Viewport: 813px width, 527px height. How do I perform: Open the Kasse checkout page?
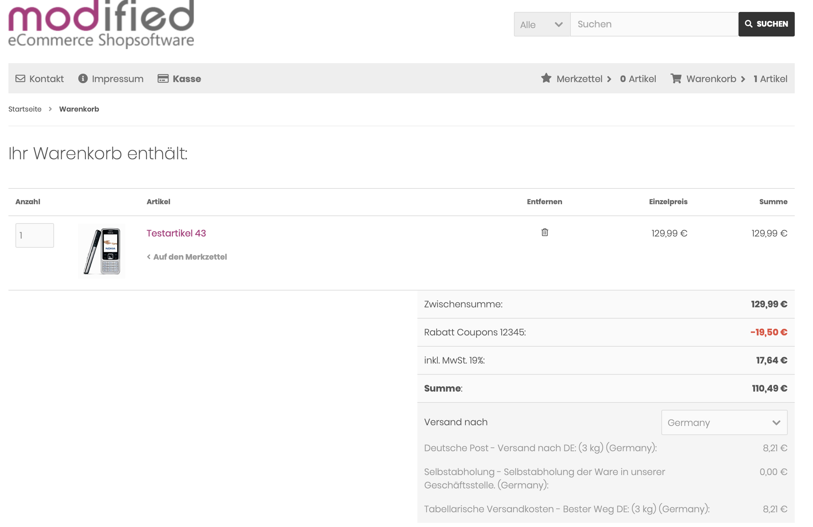(x=186, y=79)
